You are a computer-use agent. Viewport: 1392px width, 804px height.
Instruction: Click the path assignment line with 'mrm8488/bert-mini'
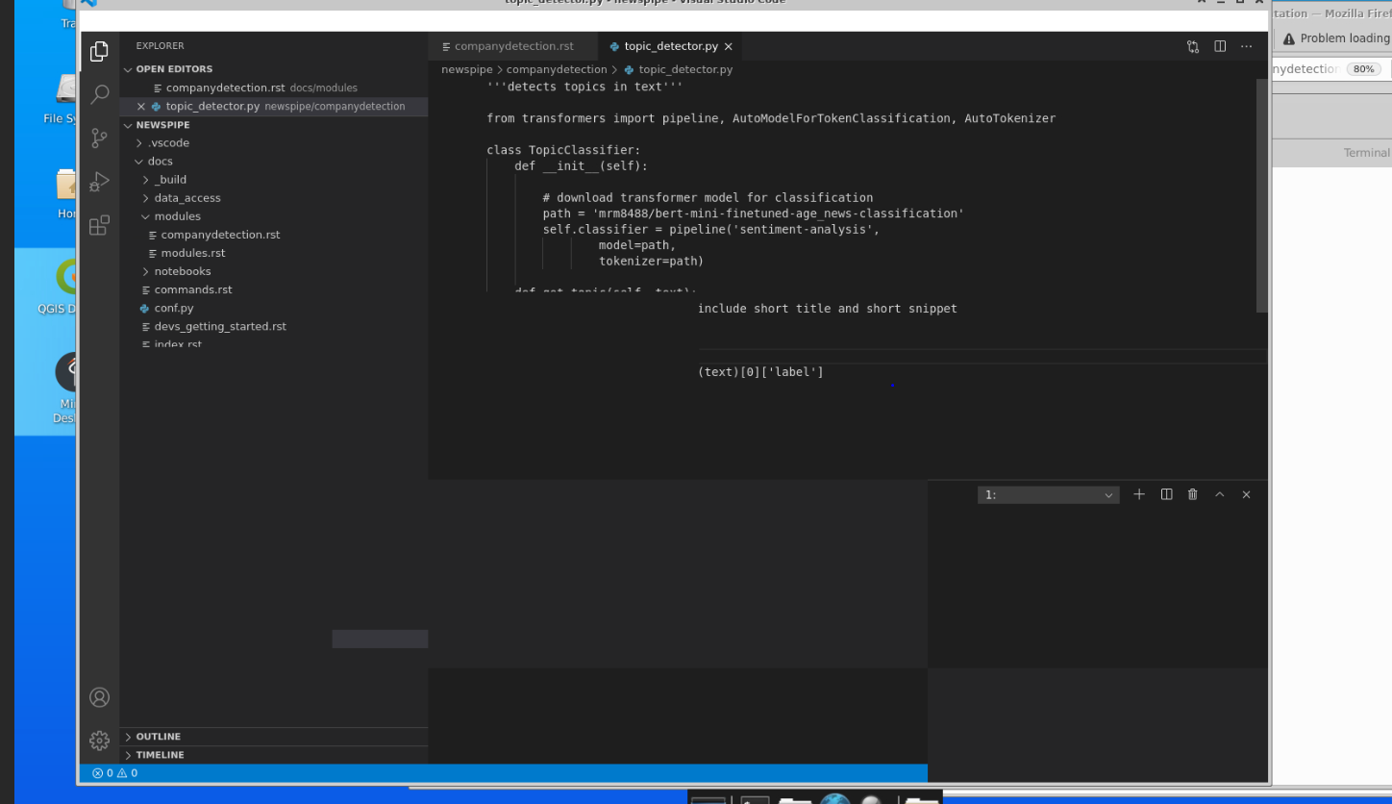753,214
